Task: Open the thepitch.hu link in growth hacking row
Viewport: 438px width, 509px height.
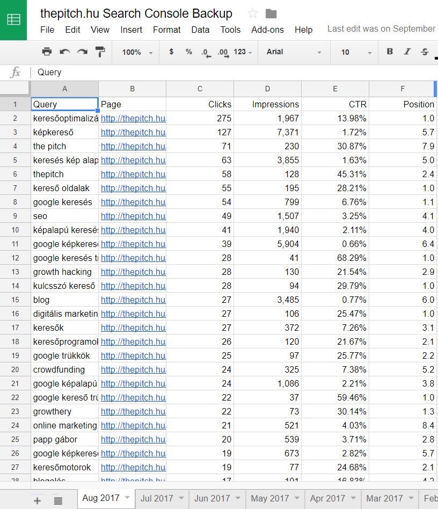Action: 133,272
